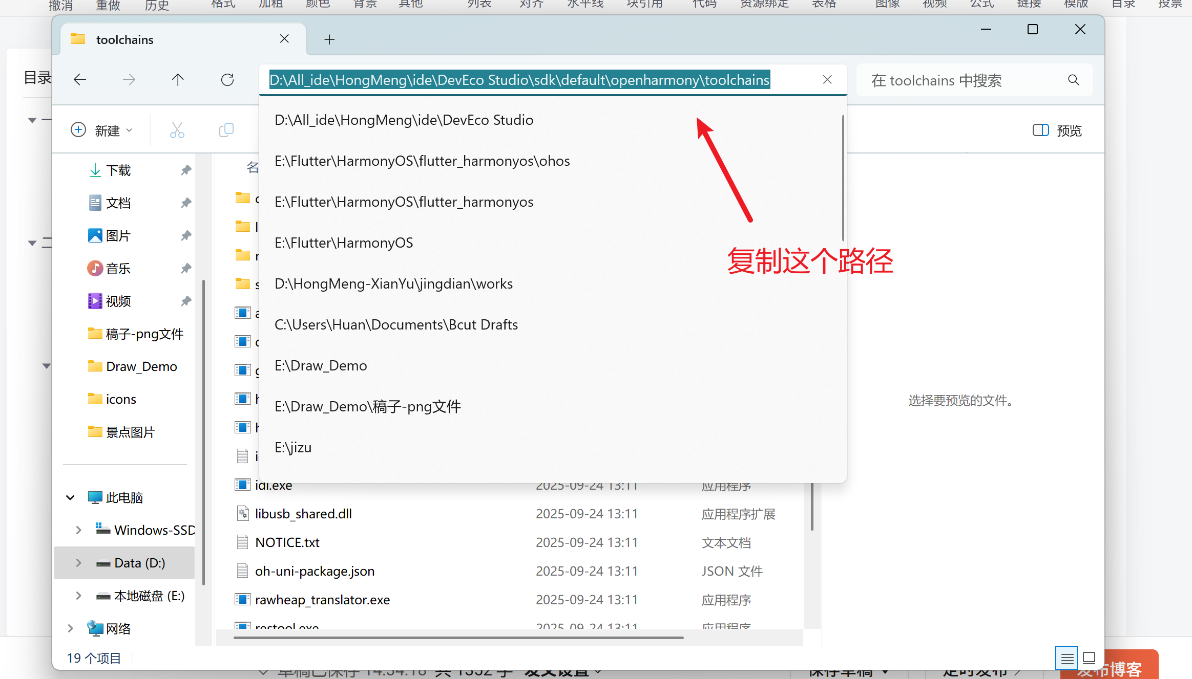This screenshot has width=1192, height=679.
Task: Click the Cut scissors icon
Action: (x=177, y=130)
